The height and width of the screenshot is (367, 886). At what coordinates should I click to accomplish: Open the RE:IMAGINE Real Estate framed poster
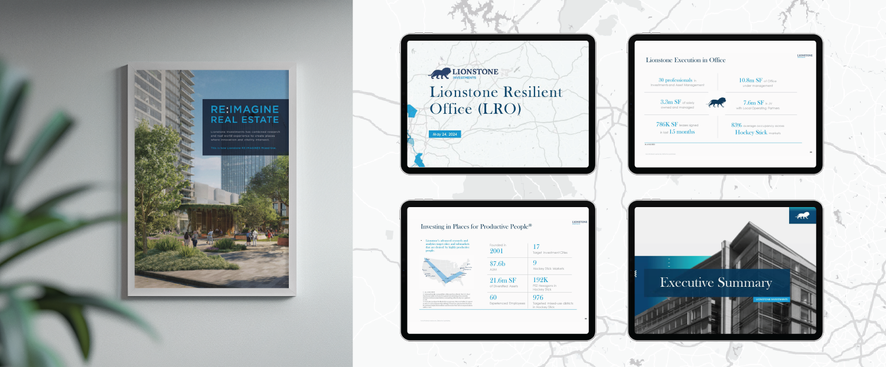(x=211, y=179)
